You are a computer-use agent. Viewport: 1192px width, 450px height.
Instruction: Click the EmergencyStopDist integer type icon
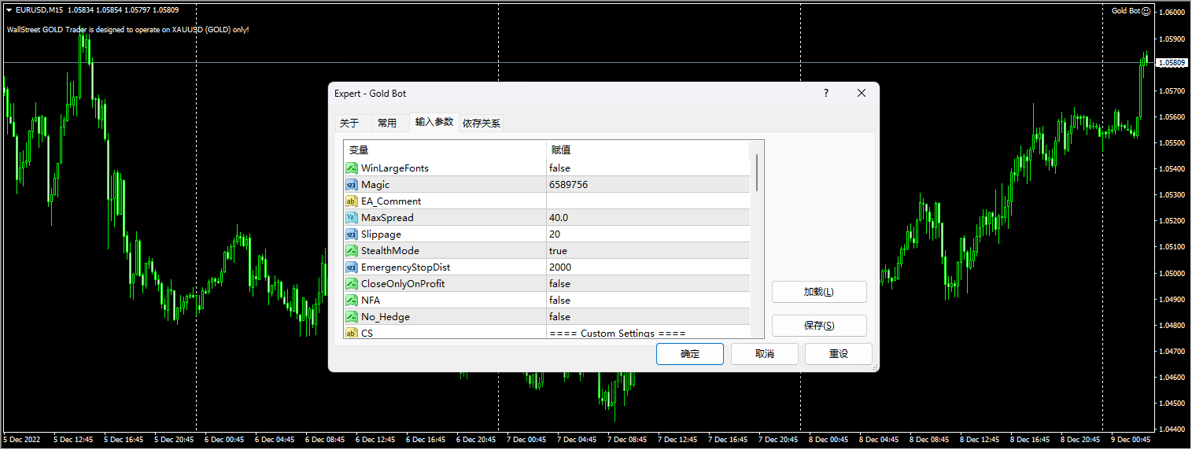(352, 267)
